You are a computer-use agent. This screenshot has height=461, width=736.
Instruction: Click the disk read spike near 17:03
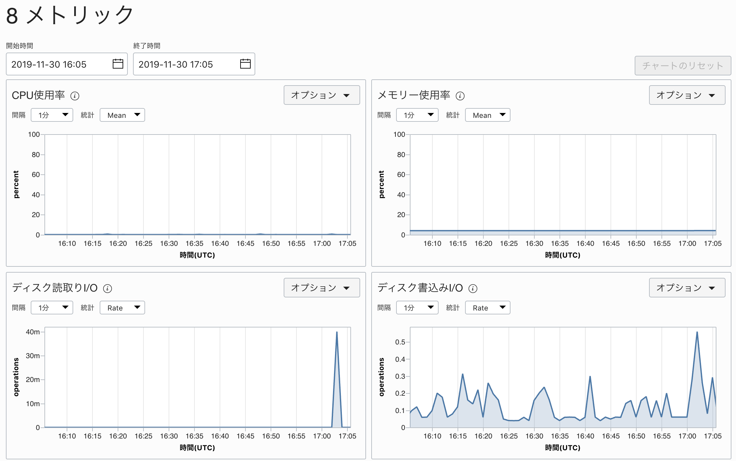337,332
